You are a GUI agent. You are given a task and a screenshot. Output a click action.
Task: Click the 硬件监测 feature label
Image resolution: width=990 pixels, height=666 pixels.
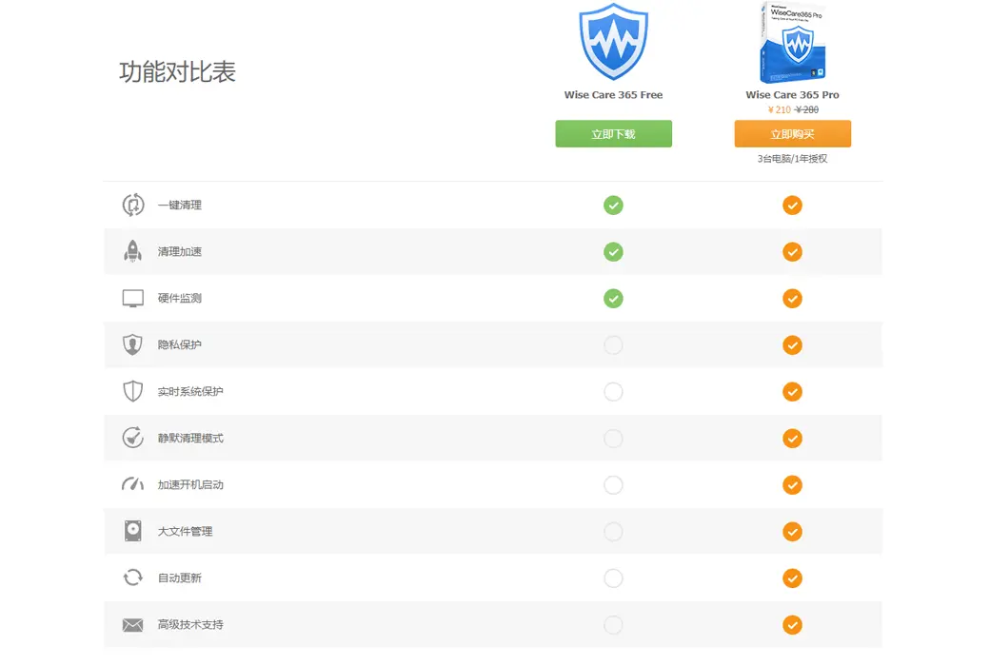pyautogui.click(x=180, y=298)
